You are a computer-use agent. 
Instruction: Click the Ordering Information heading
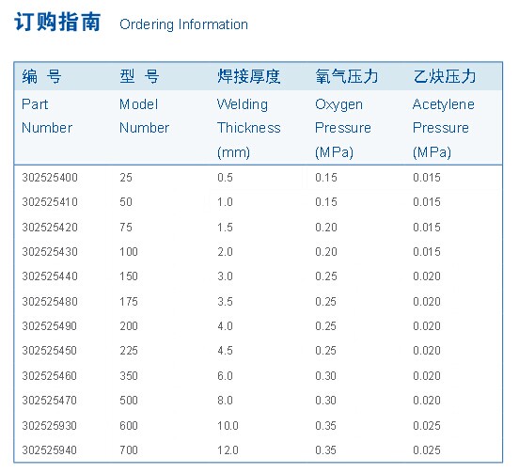tap(183, 25)
